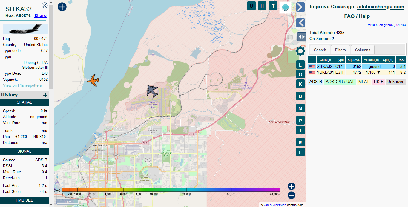Close the SITKA32 aircraft info panel
Screen dimensions: 408x207
click(x=45, y=5)
